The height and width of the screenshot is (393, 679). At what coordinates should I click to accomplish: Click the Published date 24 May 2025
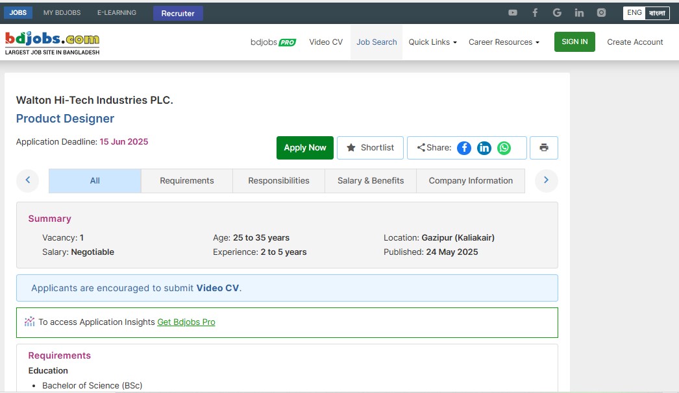[452, 252]
